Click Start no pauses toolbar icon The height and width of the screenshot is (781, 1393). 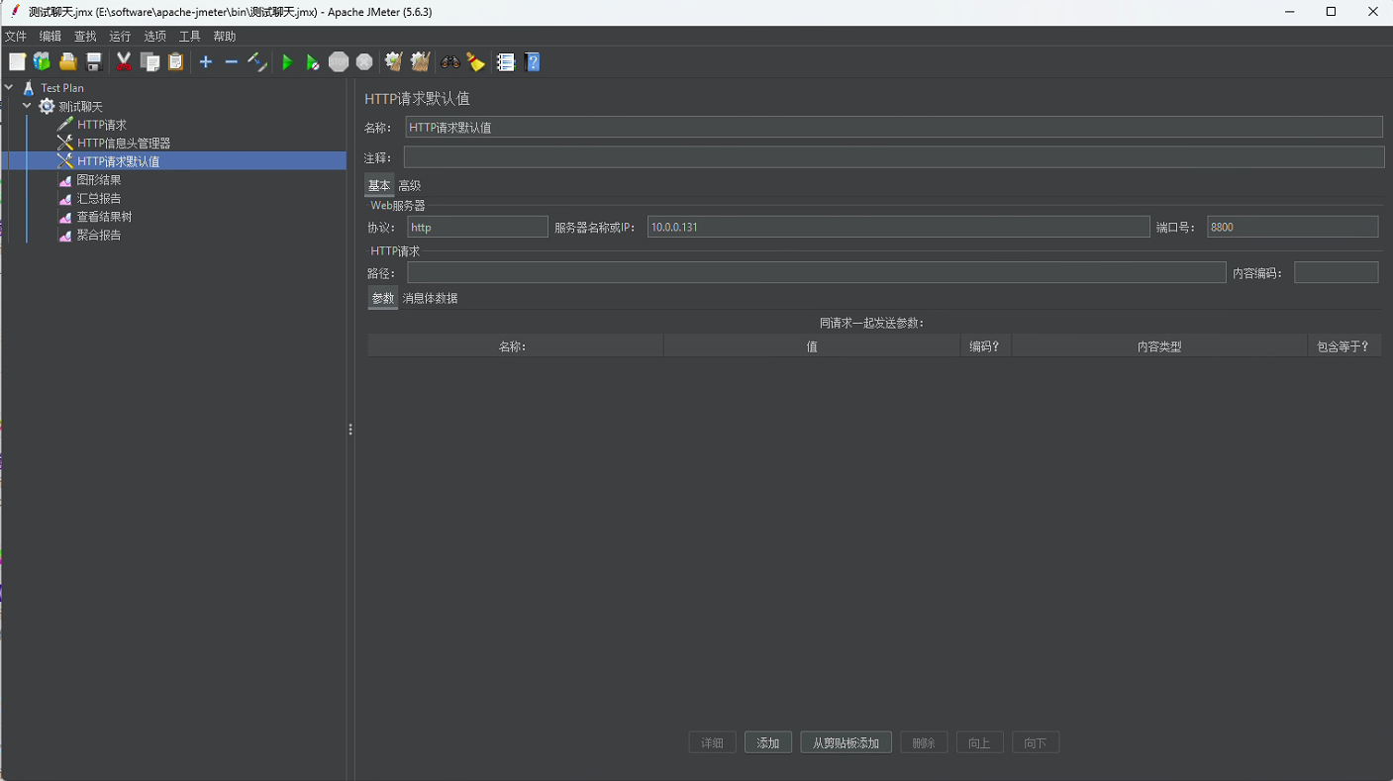(313, 62)
